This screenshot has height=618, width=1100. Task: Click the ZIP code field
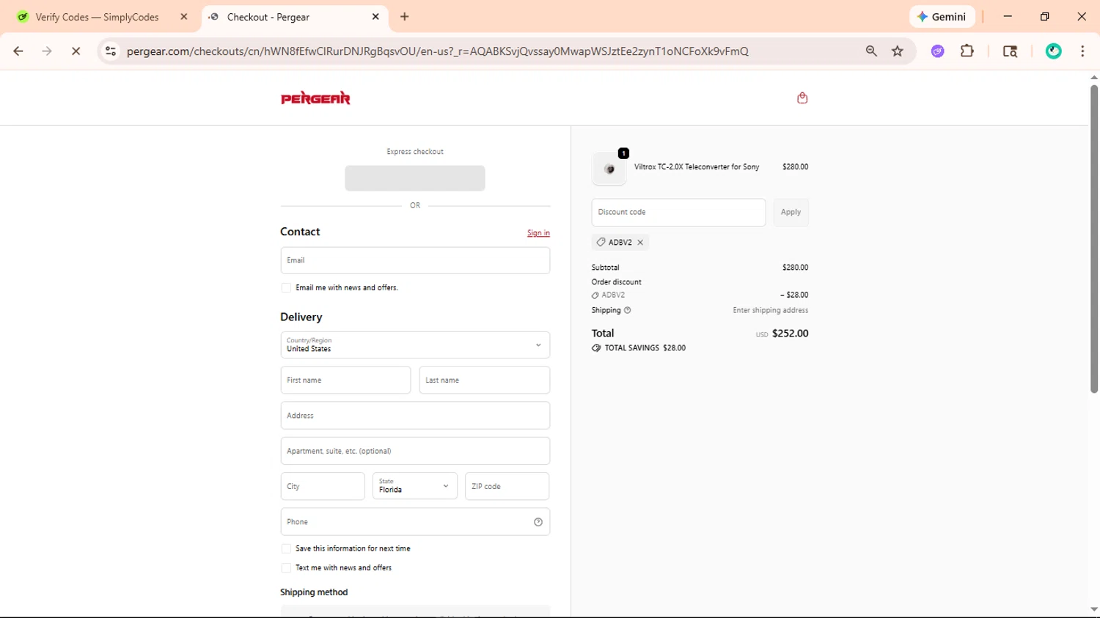507,486
